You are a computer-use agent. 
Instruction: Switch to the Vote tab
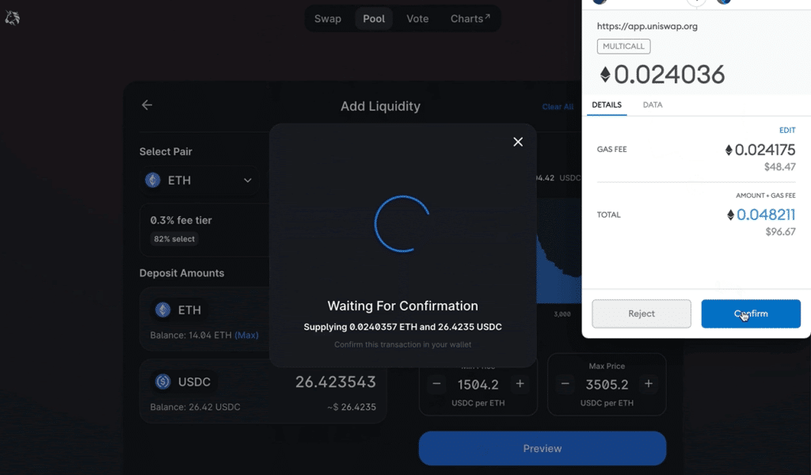(x=417, y=18)
